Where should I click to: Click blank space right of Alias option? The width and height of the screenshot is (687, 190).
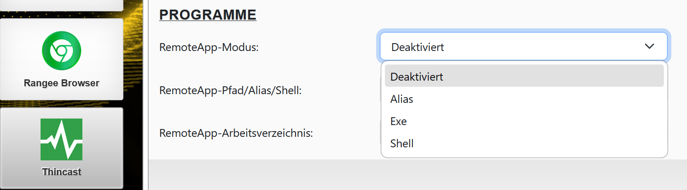(x=545, y=99)
